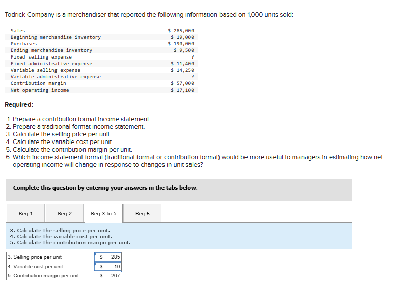The height and width of the screenshot is (284, 410).
Task: Click the Fixed administrative expense value $ 11,400
Action: pyautogui.click(x=182, y=64)
